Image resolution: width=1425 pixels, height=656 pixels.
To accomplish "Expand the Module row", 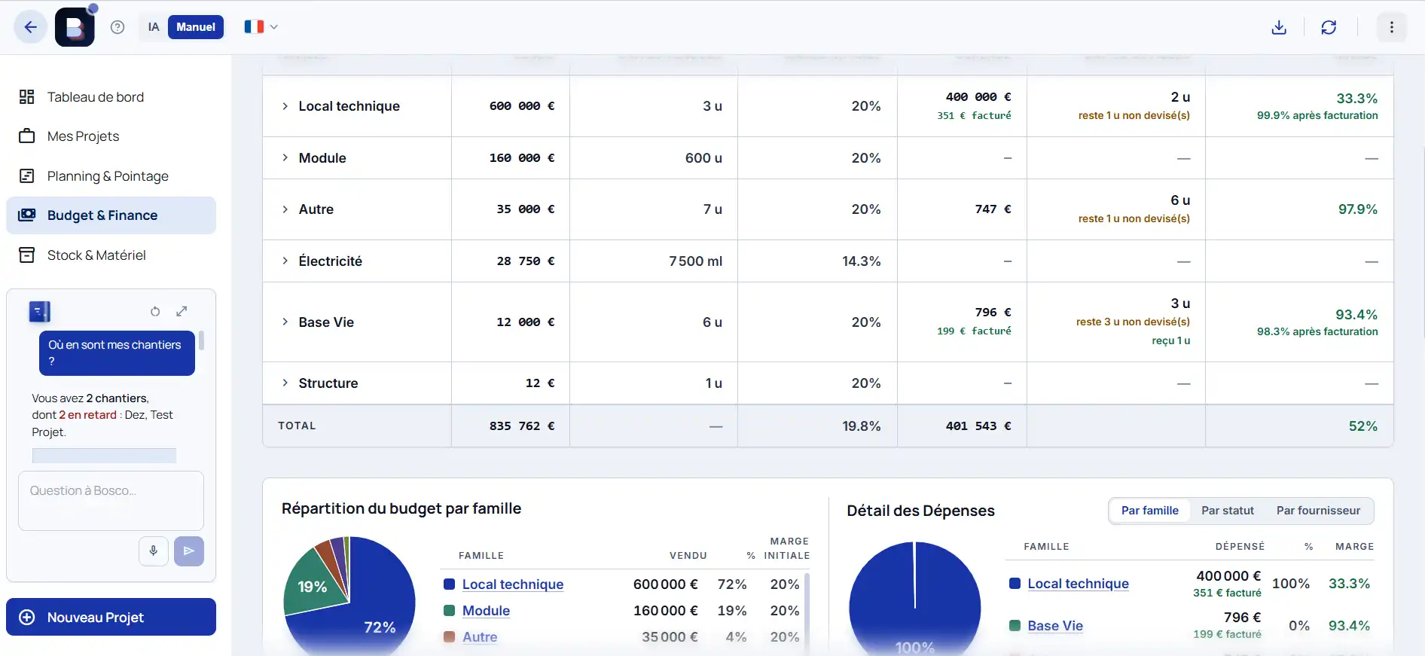I will pyautogui.click(x=285, y=157).
